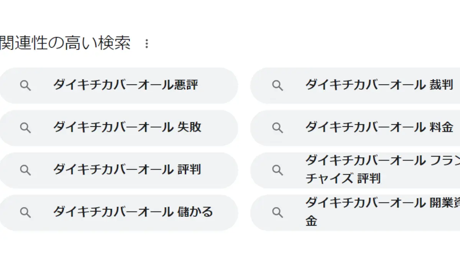This screenshot has height=259, width=460.
Task: Click magnifier icon for フランチャイズ 評判 suggestion
Action: coord(278,170)
